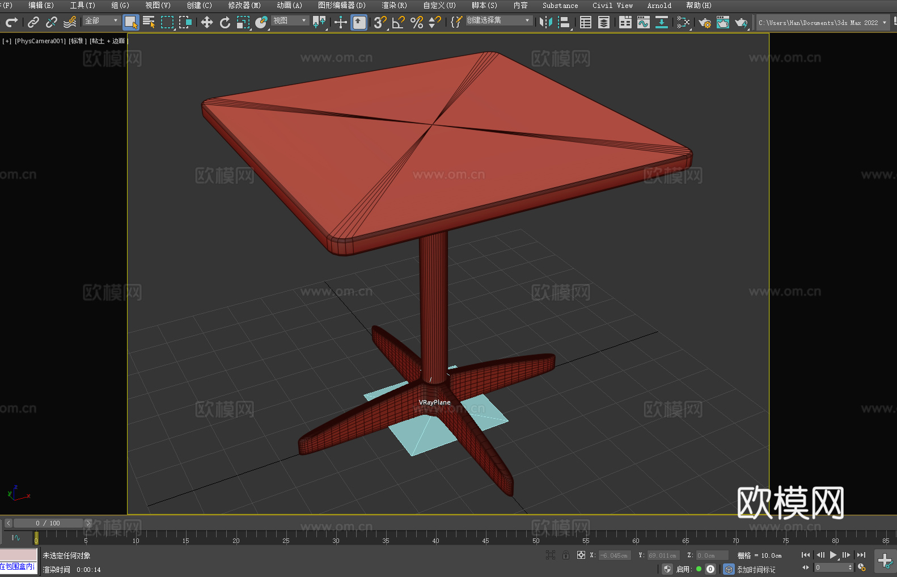Click the Select and Place tool
Screen dimensions: 897x577
(x=261, y=22)
